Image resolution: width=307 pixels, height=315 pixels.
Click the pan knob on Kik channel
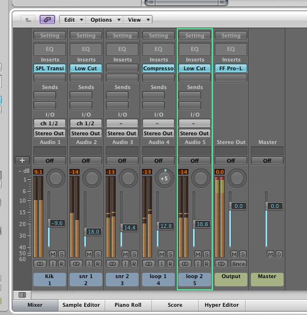pos(56,178)
